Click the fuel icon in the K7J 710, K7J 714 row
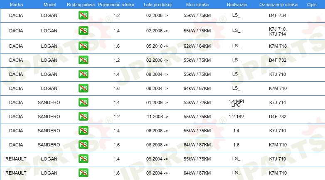Image resolution: width=325 pixels, height=180 pixels. [x=83, y=31]
